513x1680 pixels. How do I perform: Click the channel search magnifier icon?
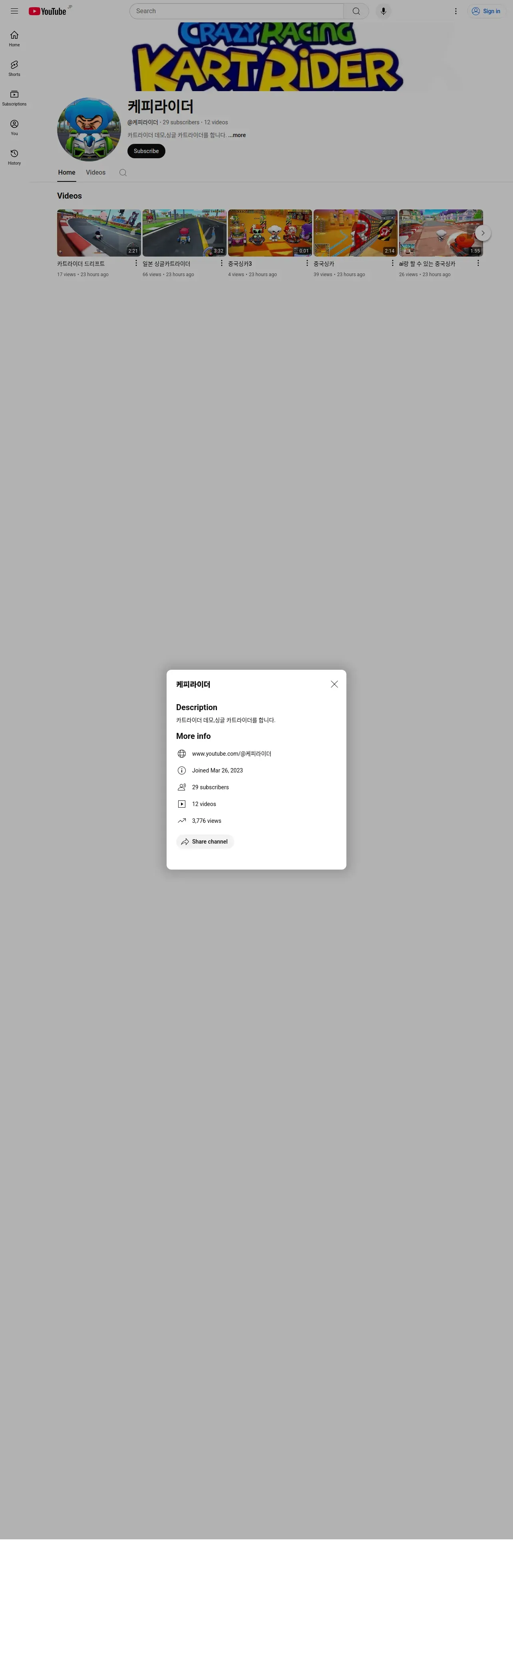pyautogui.click(x=123, y=173)
